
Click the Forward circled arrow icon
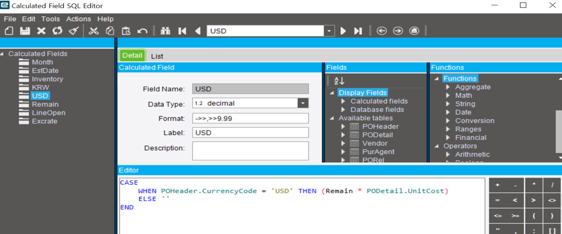pyautogui.click(x=398, y=31)
